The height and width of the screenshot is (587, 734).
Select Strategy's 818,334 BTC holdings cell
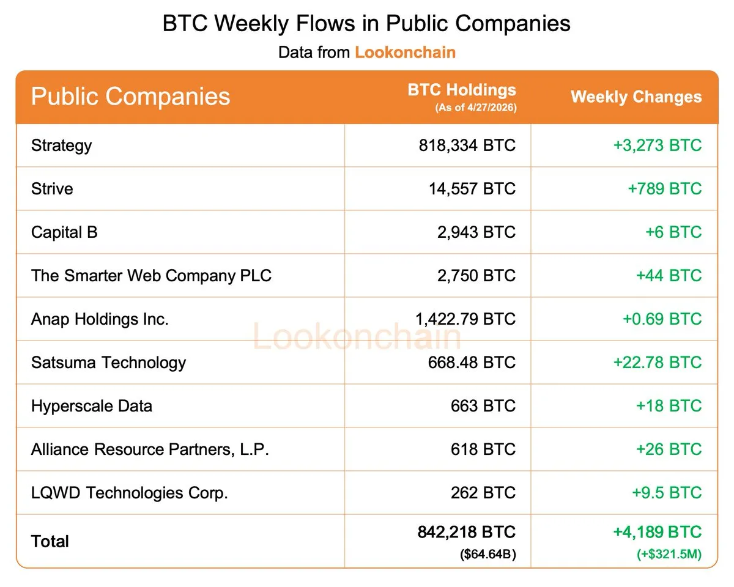click(x=467, y=146)
